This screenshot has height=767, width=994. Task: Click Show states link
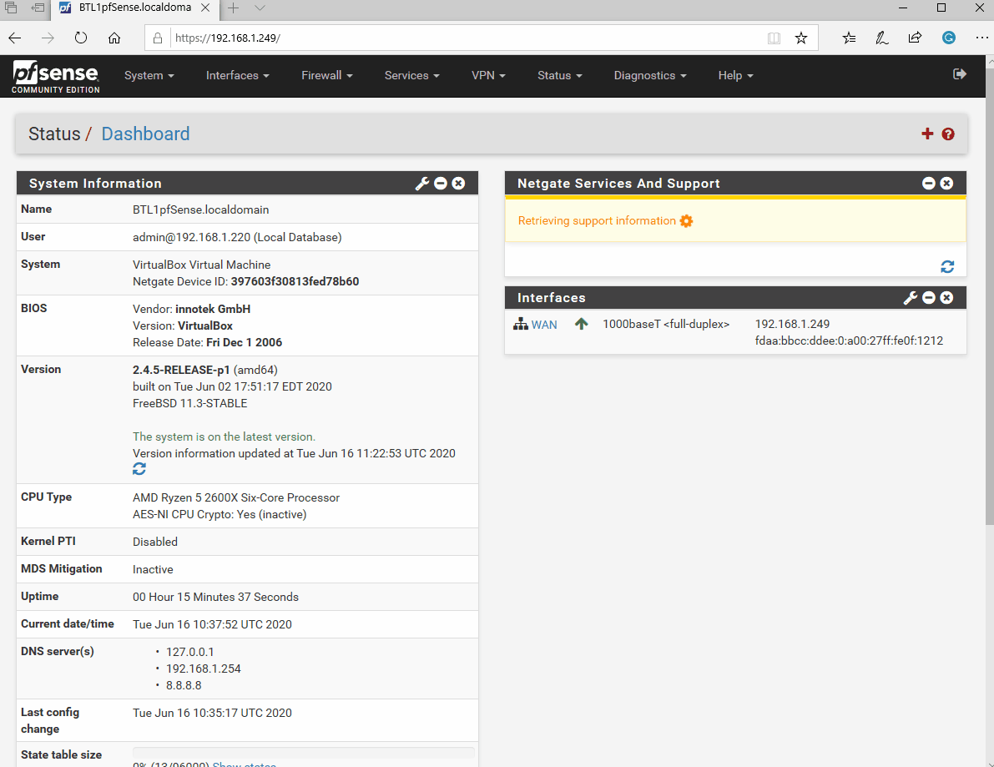pyautogui.click(x=244, y=764)
